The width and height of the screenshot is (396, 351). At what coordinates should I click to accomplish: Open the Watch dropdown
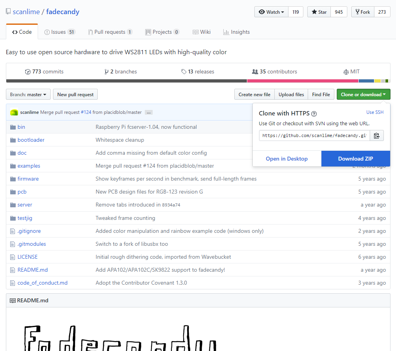coord(272,12)
